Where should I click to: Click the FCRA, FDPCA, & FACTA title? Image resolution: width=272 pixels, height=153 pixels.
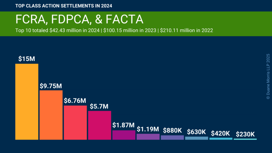79,19
